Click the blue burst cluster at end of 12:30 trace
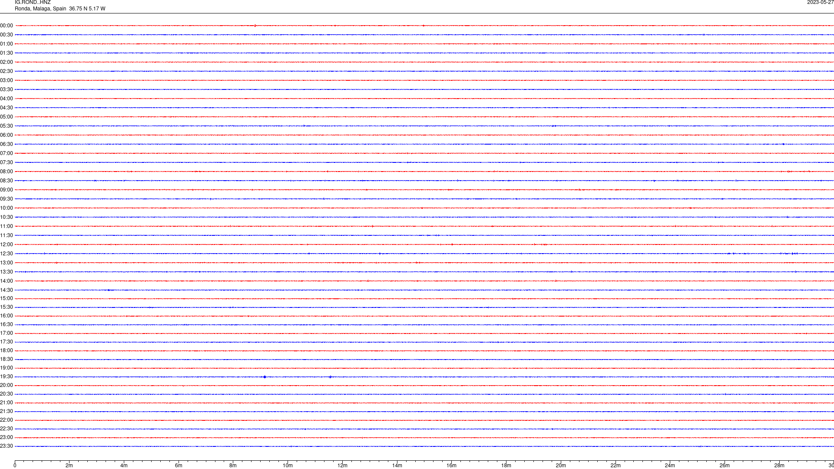 [x=790, y=254]
